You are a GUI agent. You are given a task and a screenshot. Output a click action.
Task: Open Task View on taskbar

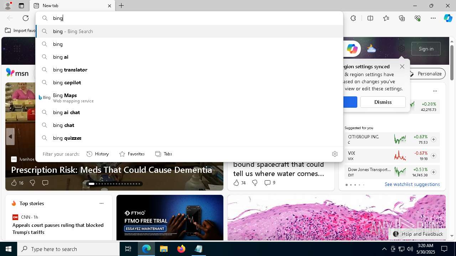(128, 249)
